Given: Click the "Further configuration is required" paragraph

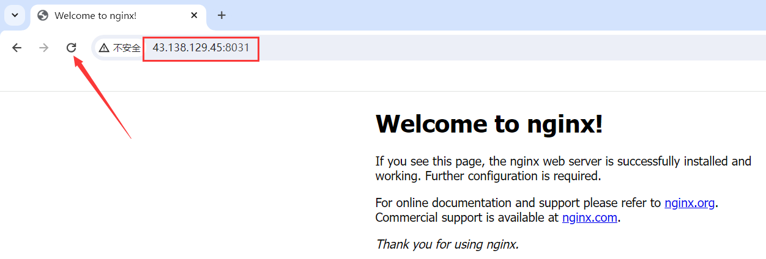Looking at the screenshot, I should pos(563,169).
